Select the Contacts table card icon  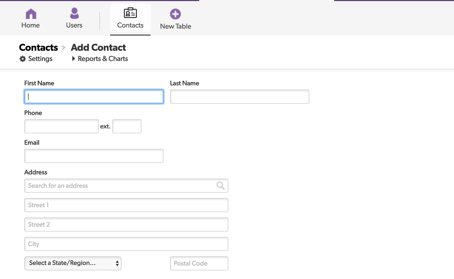(130, 13)
